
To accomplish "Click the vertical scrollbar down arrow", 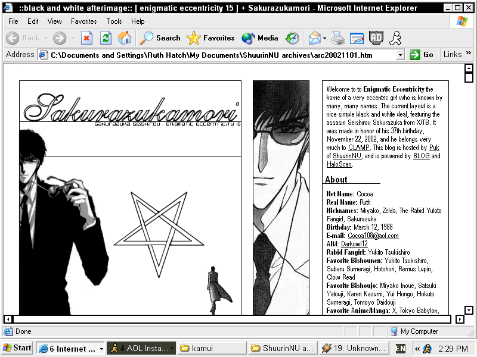I will (x=469, y=310).
